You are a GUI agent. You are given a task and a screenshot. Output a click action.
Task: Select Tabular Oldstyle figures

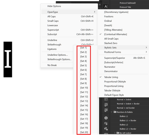coord(112,90)
